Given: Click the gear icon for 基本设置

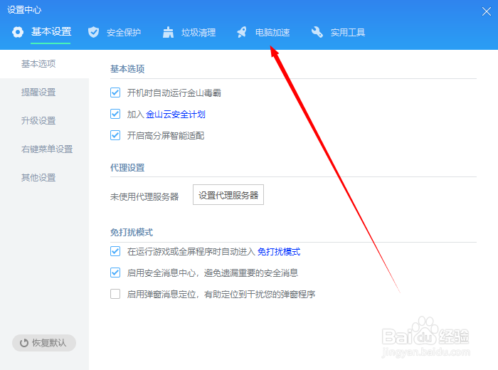Looking at the screenshot, I should click(18, 32).
